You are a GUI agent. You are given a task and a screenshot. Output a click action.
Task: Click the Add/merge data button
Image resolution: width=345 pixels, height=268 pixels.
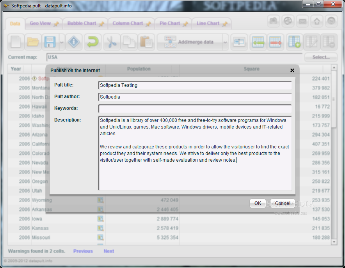coord(190,42)
